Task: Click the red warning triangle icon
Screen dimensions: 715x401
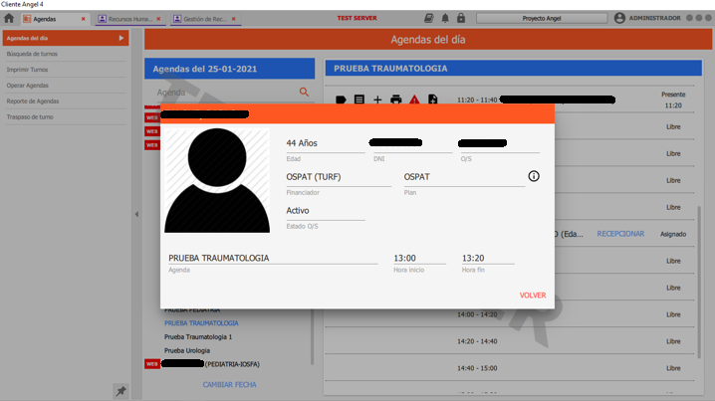Action: 414,100
